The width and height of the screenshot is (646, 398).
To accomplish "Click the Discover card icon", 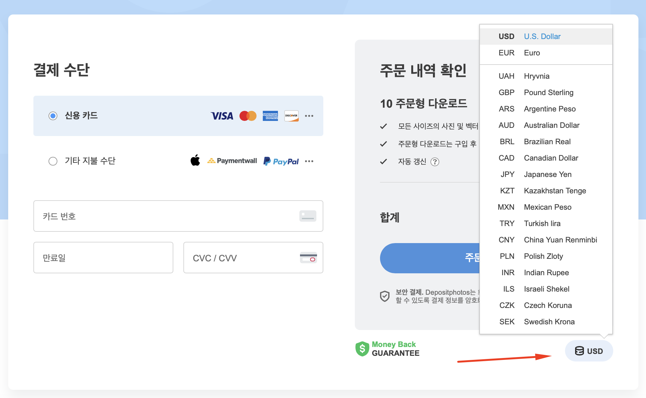I will pyautogui.click(x=291, y=116).
